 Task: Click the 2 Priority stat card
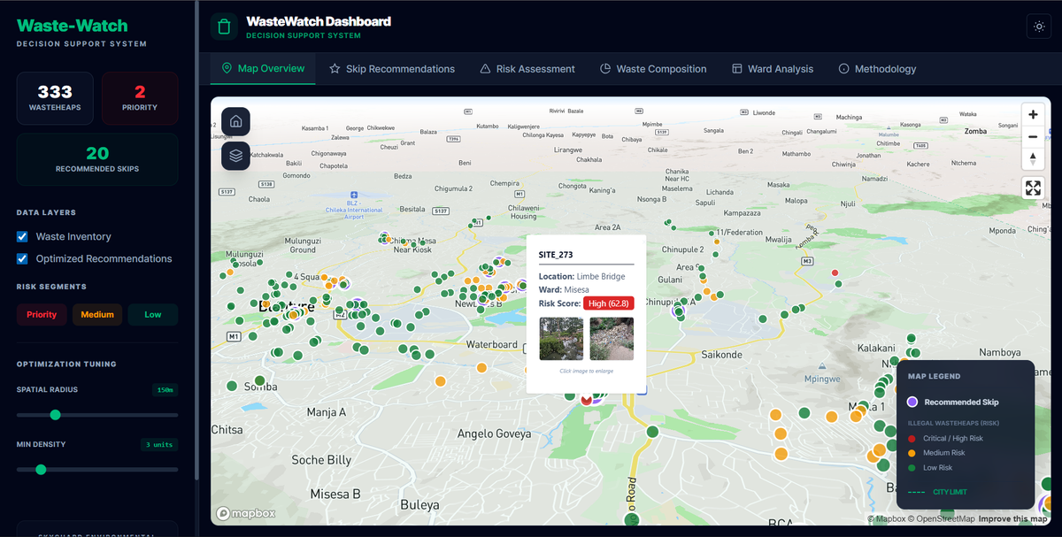(x=140, y=98)
